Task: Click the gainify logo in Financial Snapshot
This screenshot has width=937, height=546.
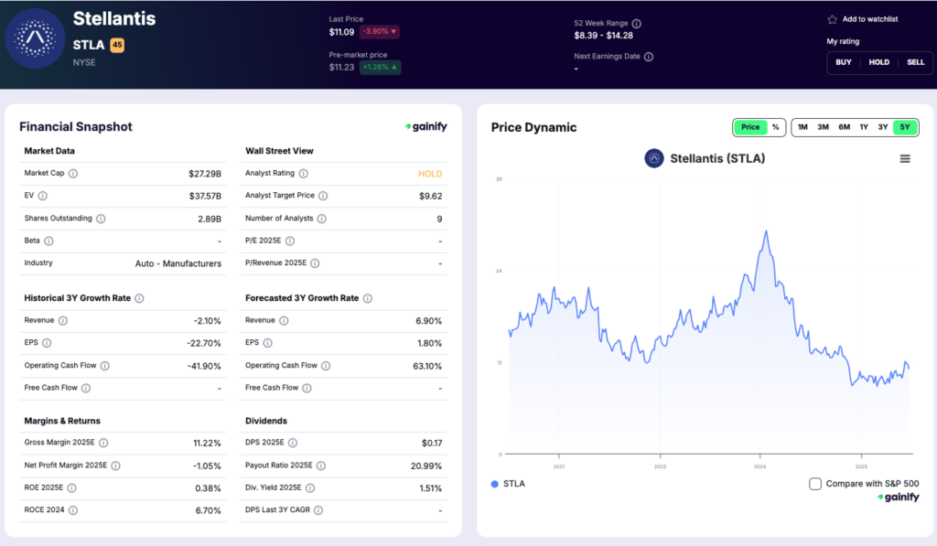Action: (x=425, y=126)
